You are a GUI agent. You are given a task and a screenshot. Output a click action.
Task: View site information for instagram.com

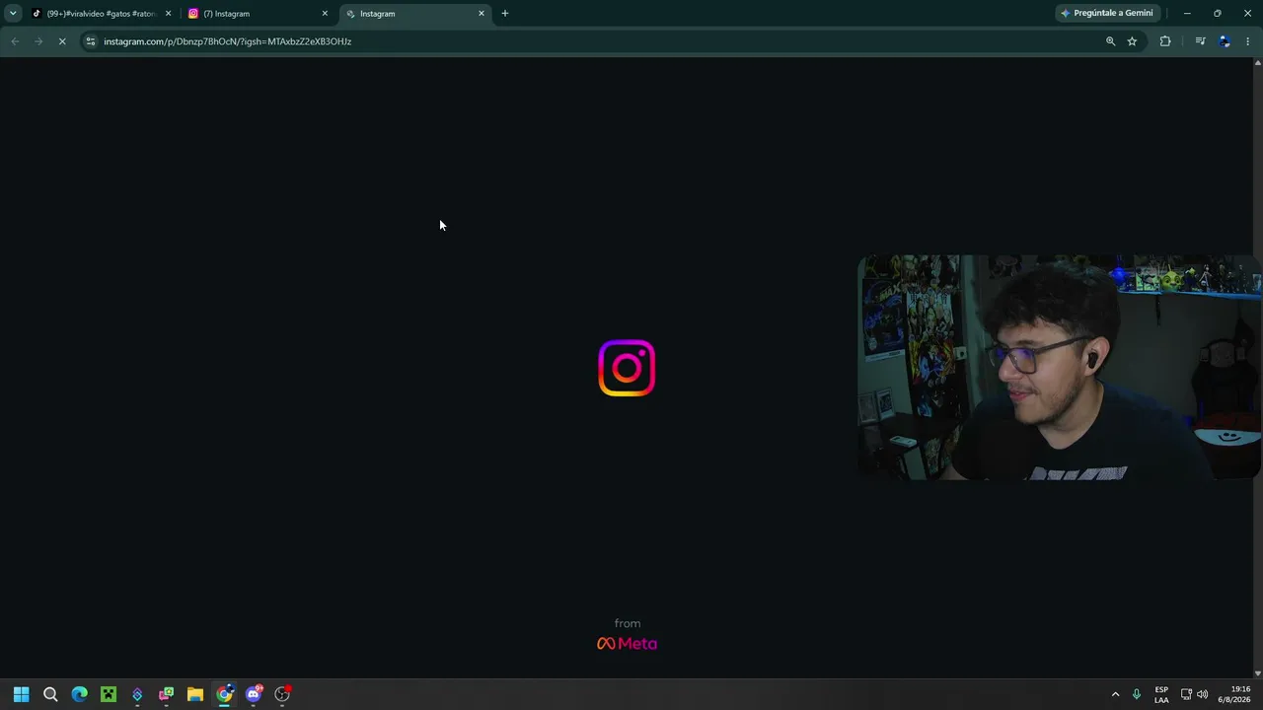(x=91, y=41)
